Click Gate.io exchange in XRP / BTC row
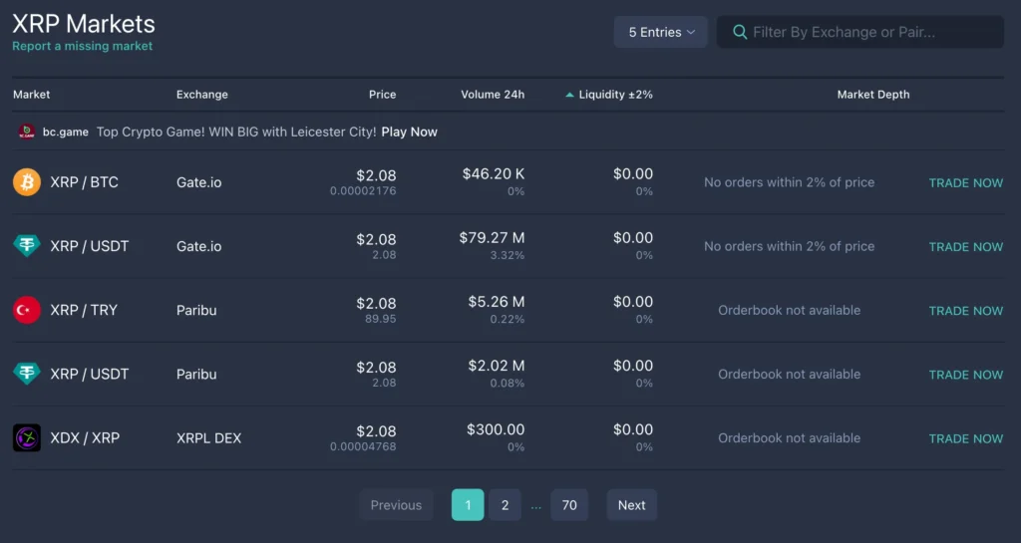 pyautogui.click(x=198, y=182)
